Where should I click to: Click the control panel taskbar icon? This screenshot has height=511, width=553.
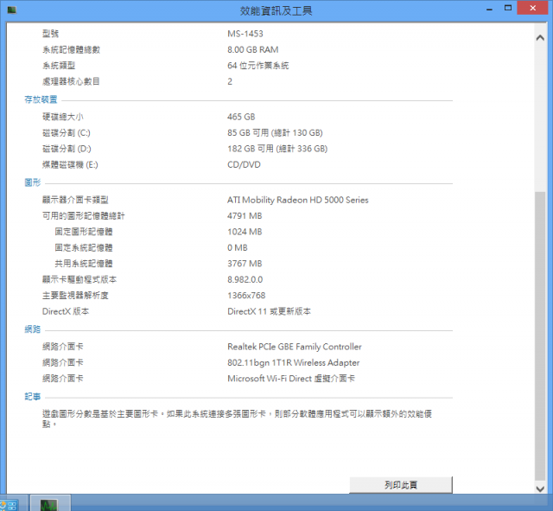10,505
